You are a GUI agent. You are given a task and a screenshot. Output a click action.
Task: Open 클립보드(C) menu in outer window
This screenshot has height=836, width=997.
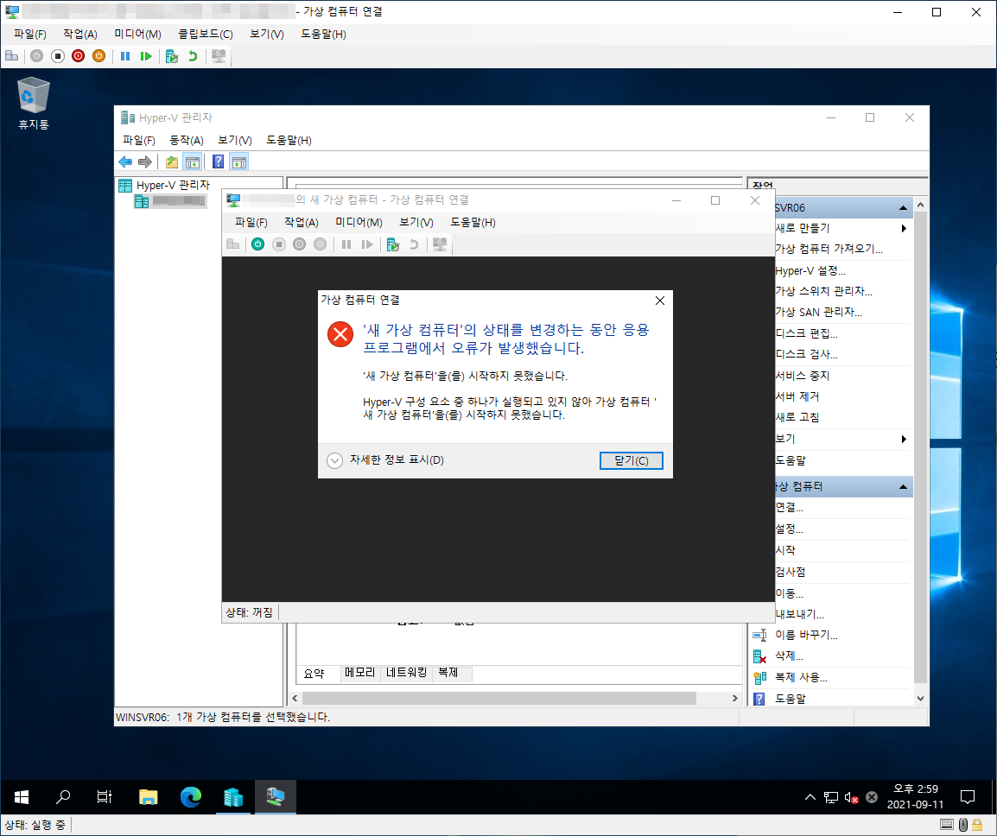(206, 35)
